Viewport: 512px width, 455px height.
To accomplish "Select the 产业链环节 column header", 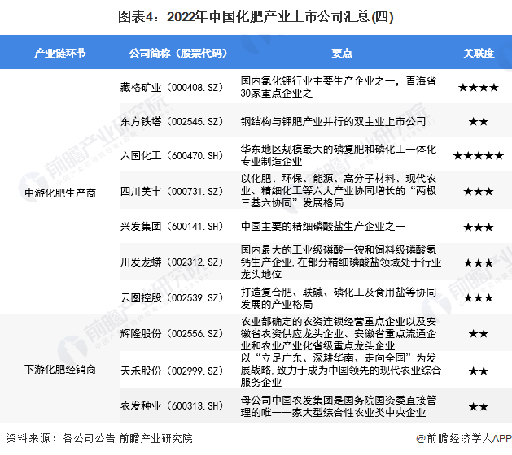I will (59, 53).
